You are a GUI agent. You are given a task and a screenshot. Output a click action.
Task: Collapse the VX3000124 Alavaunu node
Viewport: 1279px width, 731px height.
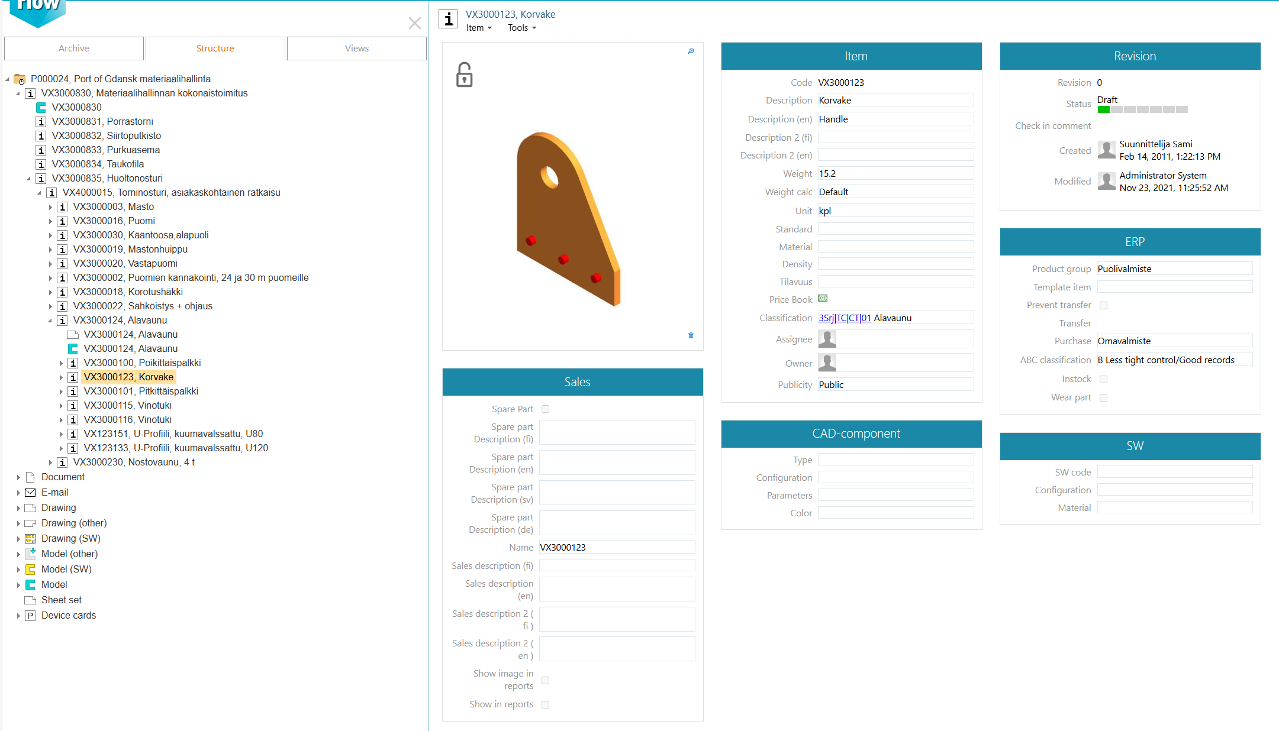pyautogui.click(x=50, y=321)
